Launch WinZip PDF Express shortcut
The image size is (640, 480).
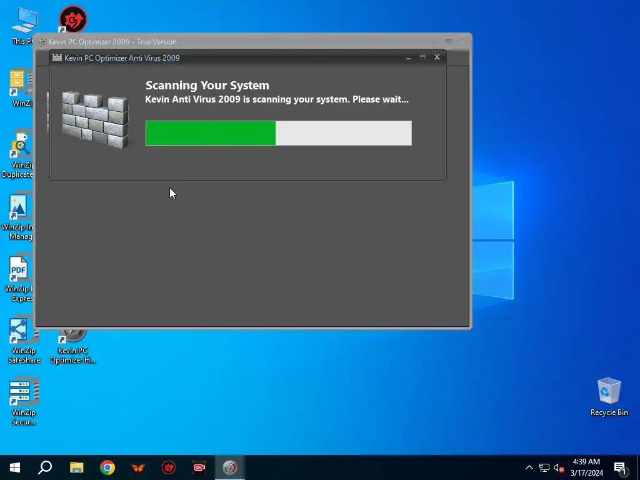19,278
